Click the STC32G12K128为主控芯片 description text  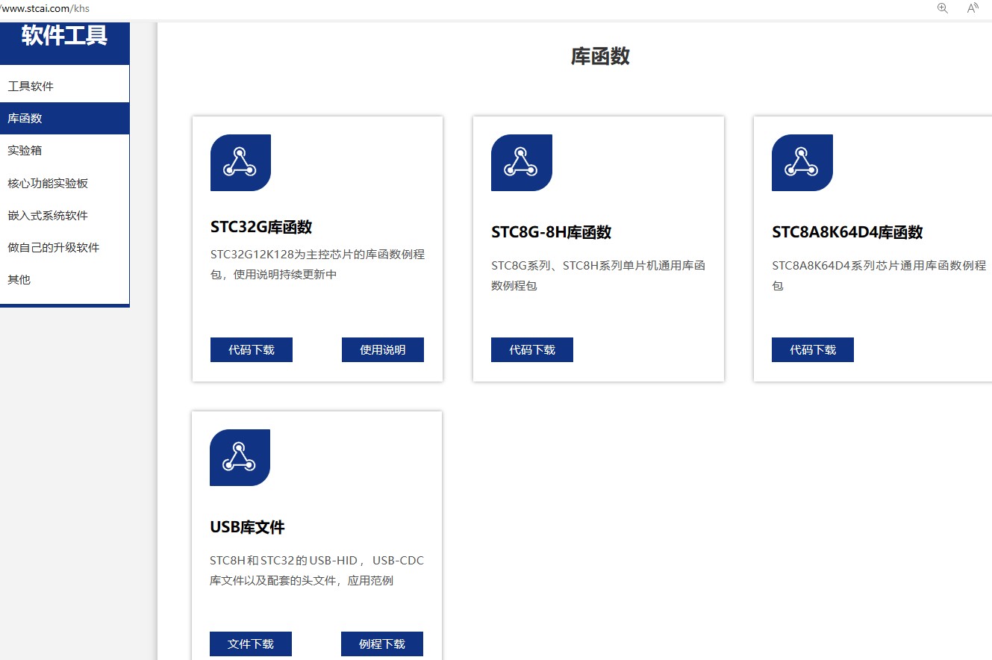click(317, 264)
